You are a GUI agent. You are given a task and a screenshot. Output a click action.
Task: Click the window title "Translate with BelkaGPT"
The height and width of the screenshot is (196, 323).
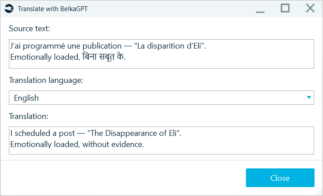53,9
